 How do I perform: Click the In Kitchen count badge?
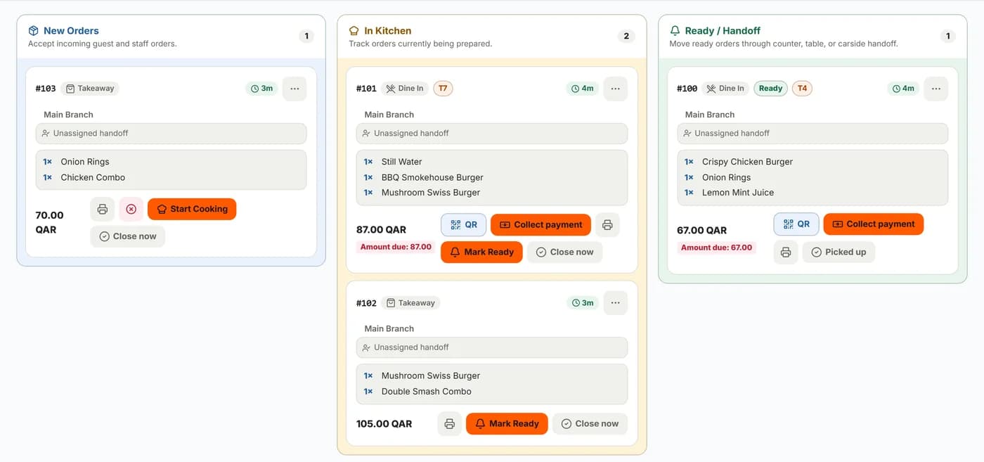626,36
